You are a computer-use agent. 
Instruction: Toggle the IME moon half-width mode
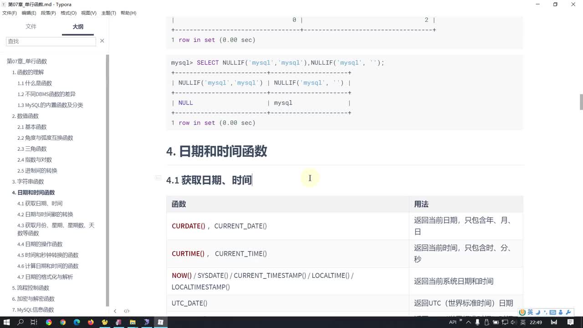(x=537, y=312)
